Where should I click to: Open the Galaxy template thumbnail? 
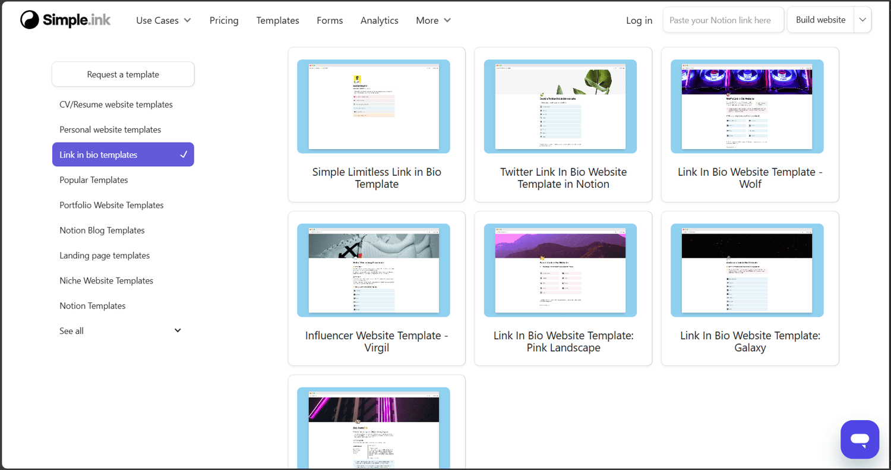pyautogui.click(x=747, y=270)
